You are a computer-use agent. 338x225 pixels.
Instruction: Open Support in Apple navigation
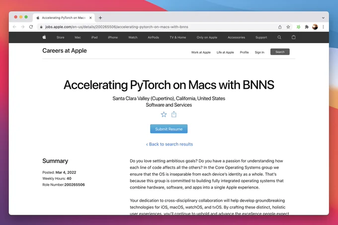point(261,37)
